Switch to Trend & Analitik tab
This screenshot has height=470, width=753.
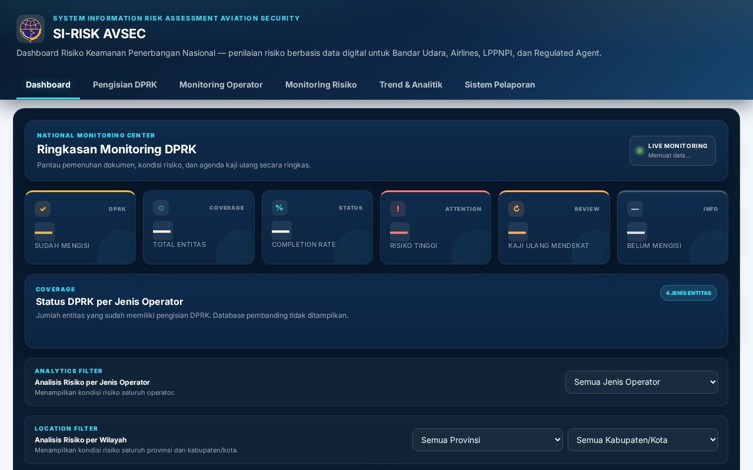pyautogui.click(x=411, y=85)
